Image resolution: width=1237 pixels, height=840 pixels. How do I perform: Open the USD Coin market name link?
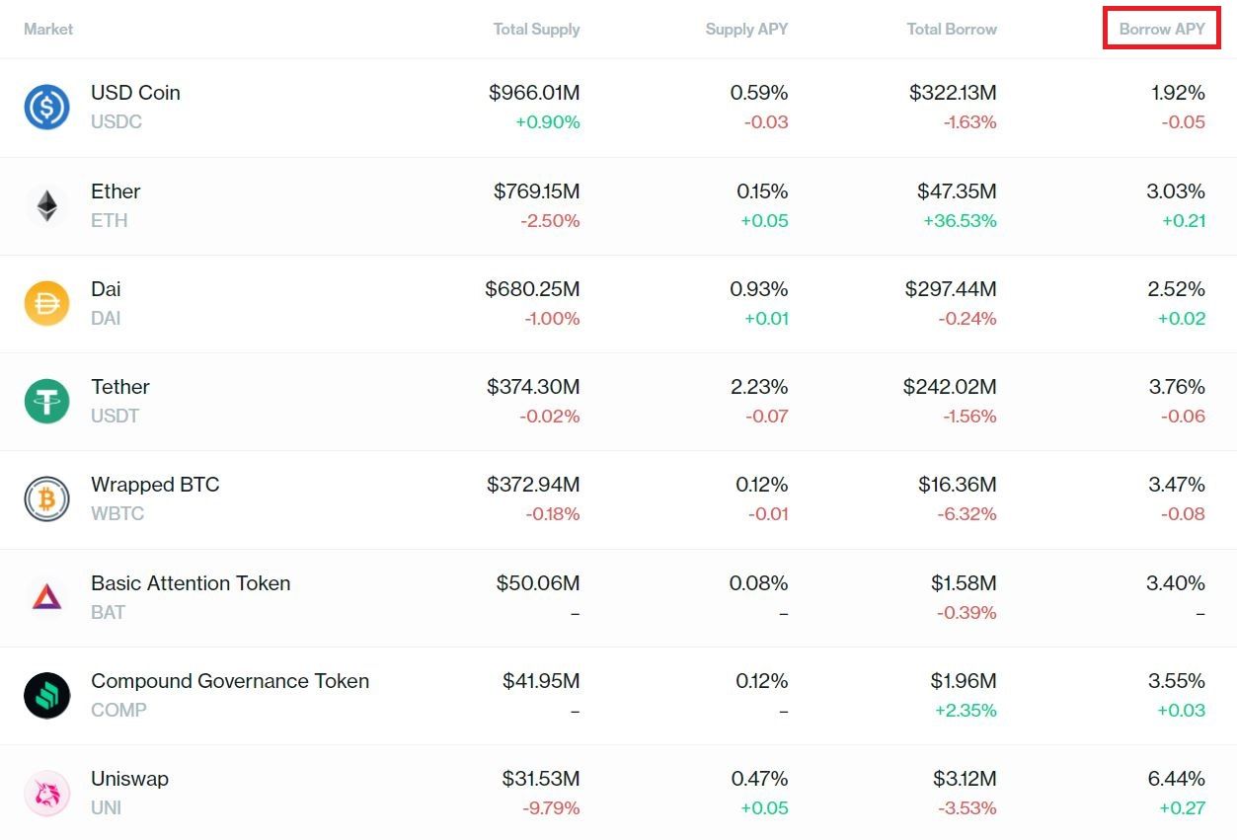135,93
